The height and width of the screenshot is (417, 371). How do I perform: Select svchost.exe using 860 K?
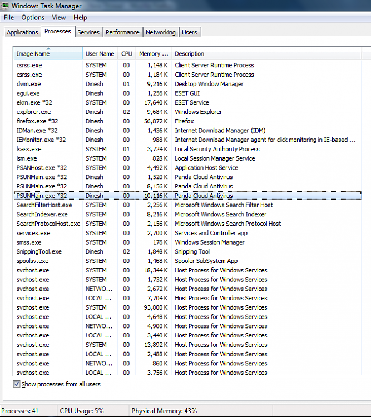click(187, 363)
